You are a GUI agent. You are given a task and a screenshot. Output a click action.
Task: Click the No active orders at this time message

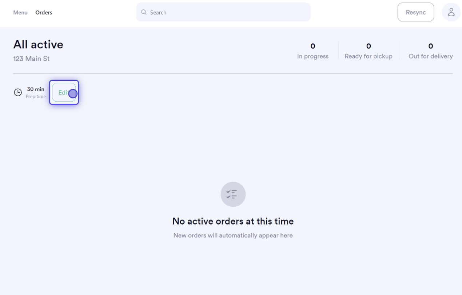233,221
